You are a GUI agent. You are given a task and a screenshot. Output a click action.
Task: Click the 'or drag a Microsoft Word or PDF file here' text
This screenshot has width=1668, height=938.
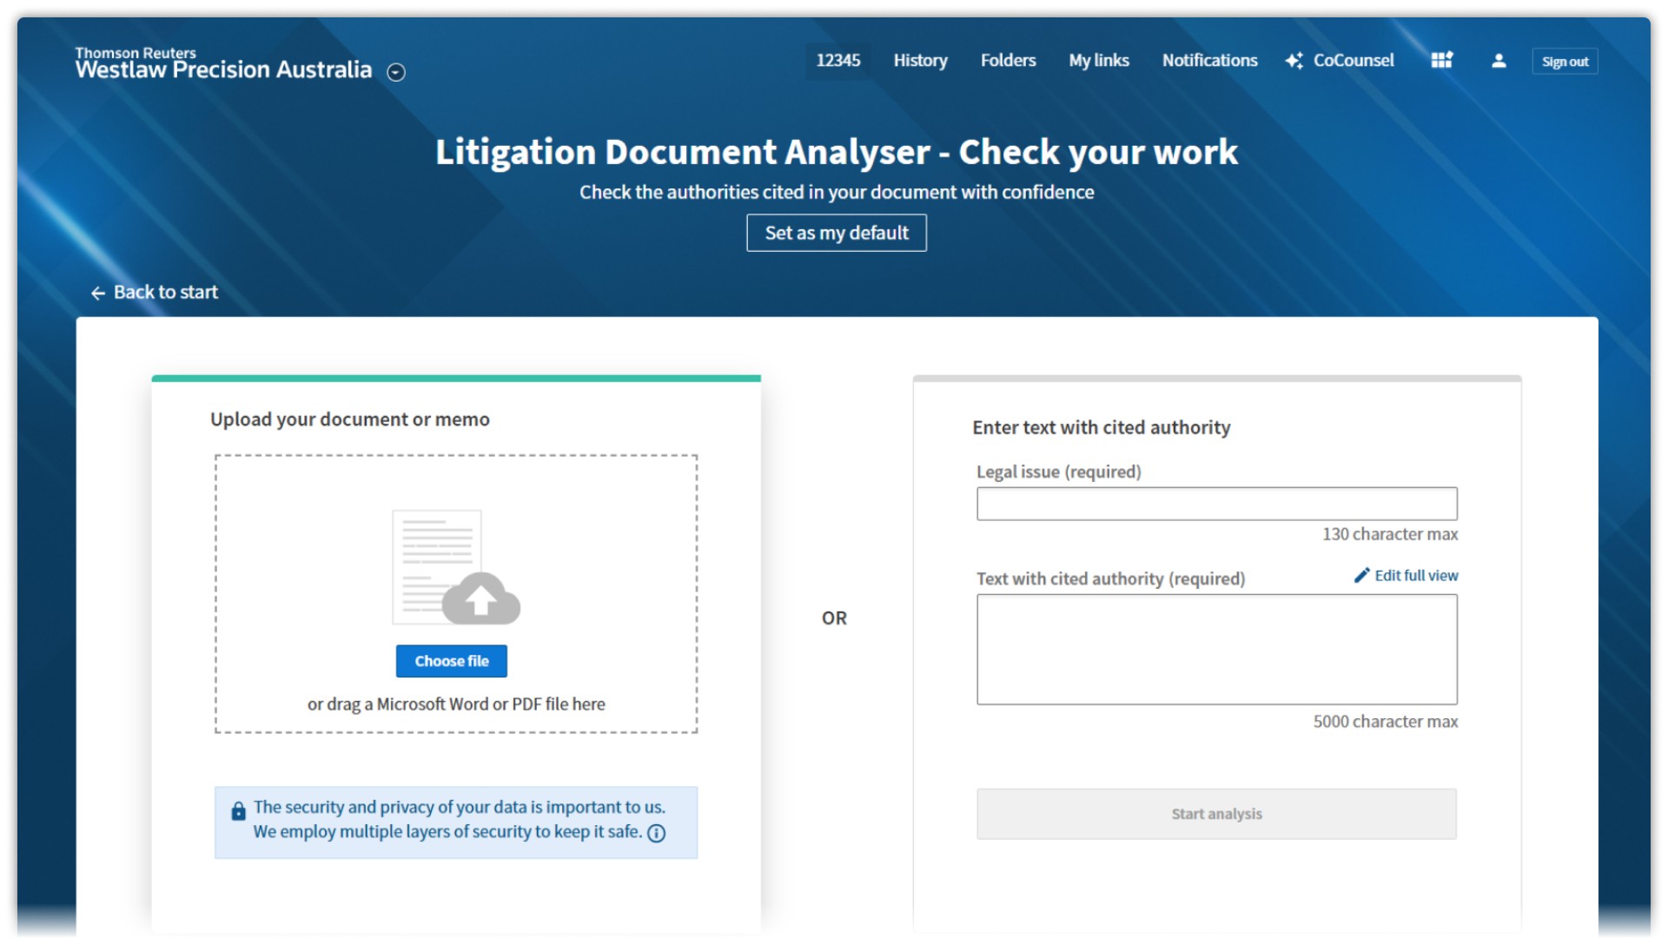[456, 704]
